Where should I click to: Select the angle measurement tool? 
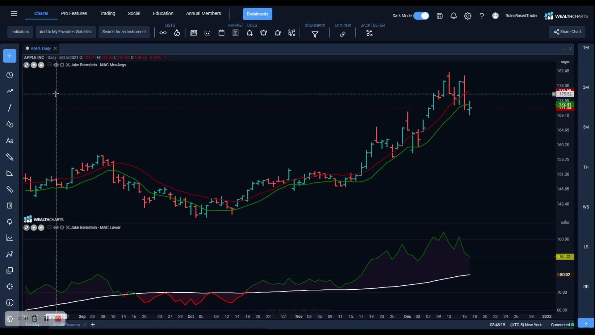[10, 173]
